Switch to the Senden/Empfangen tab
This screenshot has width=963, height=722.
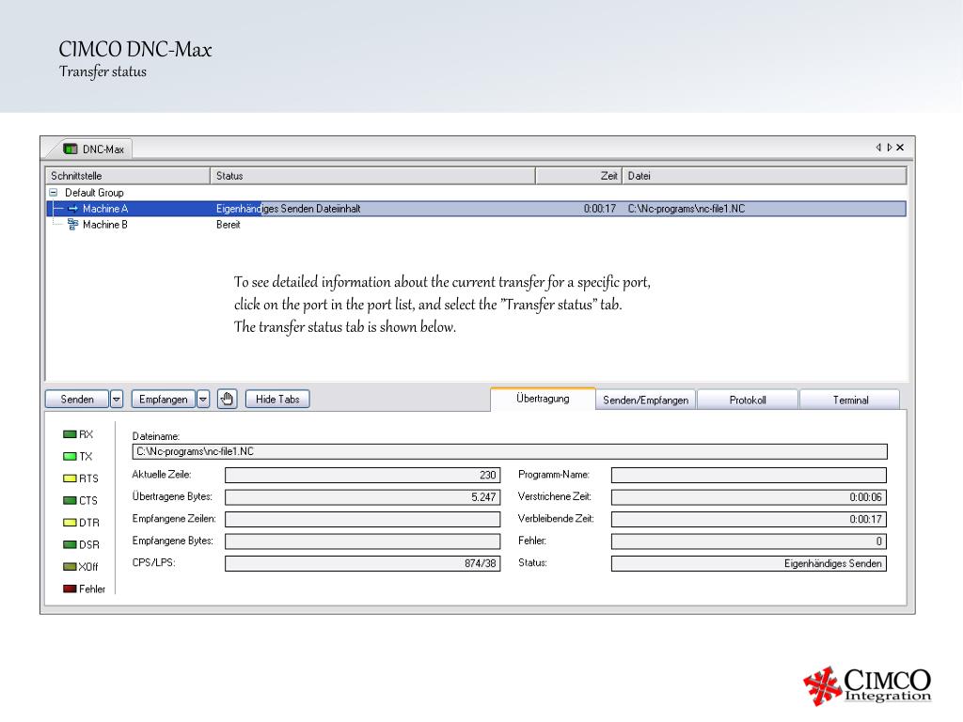(x=645, y=400)
